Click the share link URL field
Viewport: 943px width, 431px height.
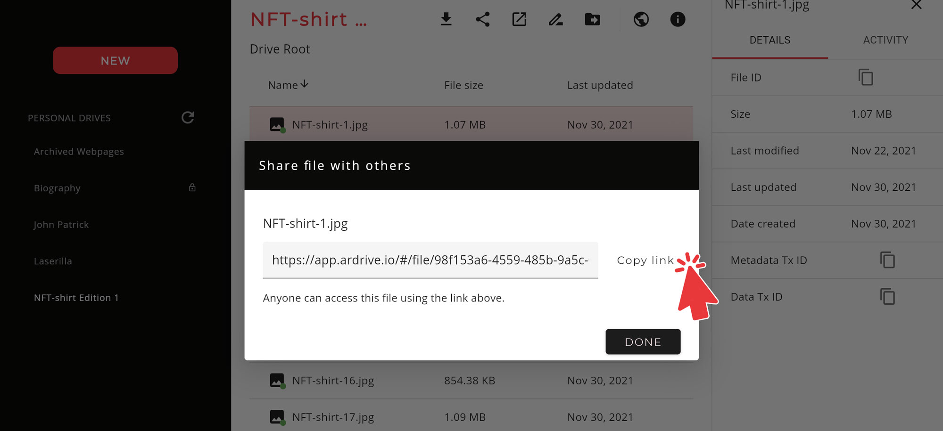click(x=430, y=260)
